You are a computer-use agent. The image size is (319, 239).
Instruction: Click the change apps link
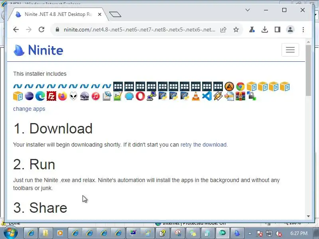(x=29, y=109)
